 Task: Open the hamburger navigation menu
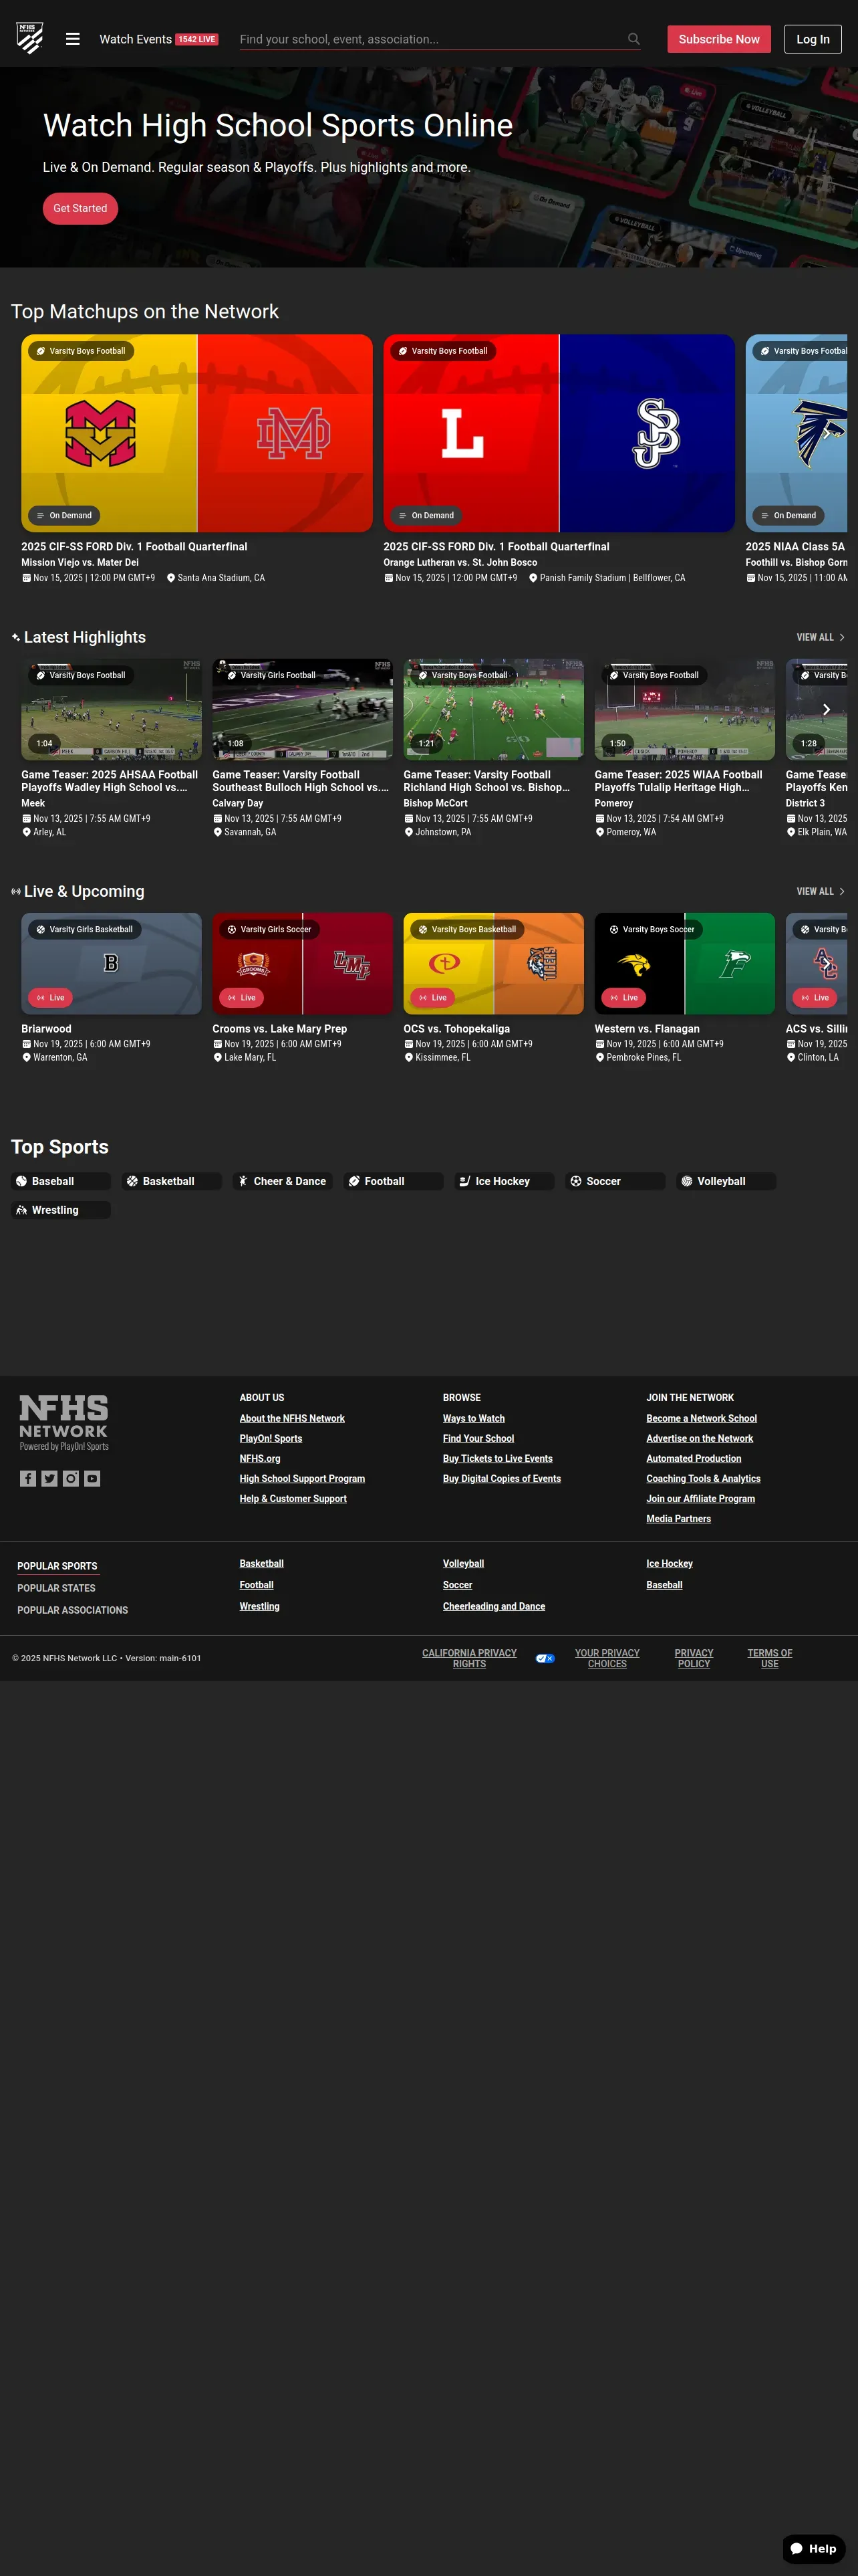[73, 39]
